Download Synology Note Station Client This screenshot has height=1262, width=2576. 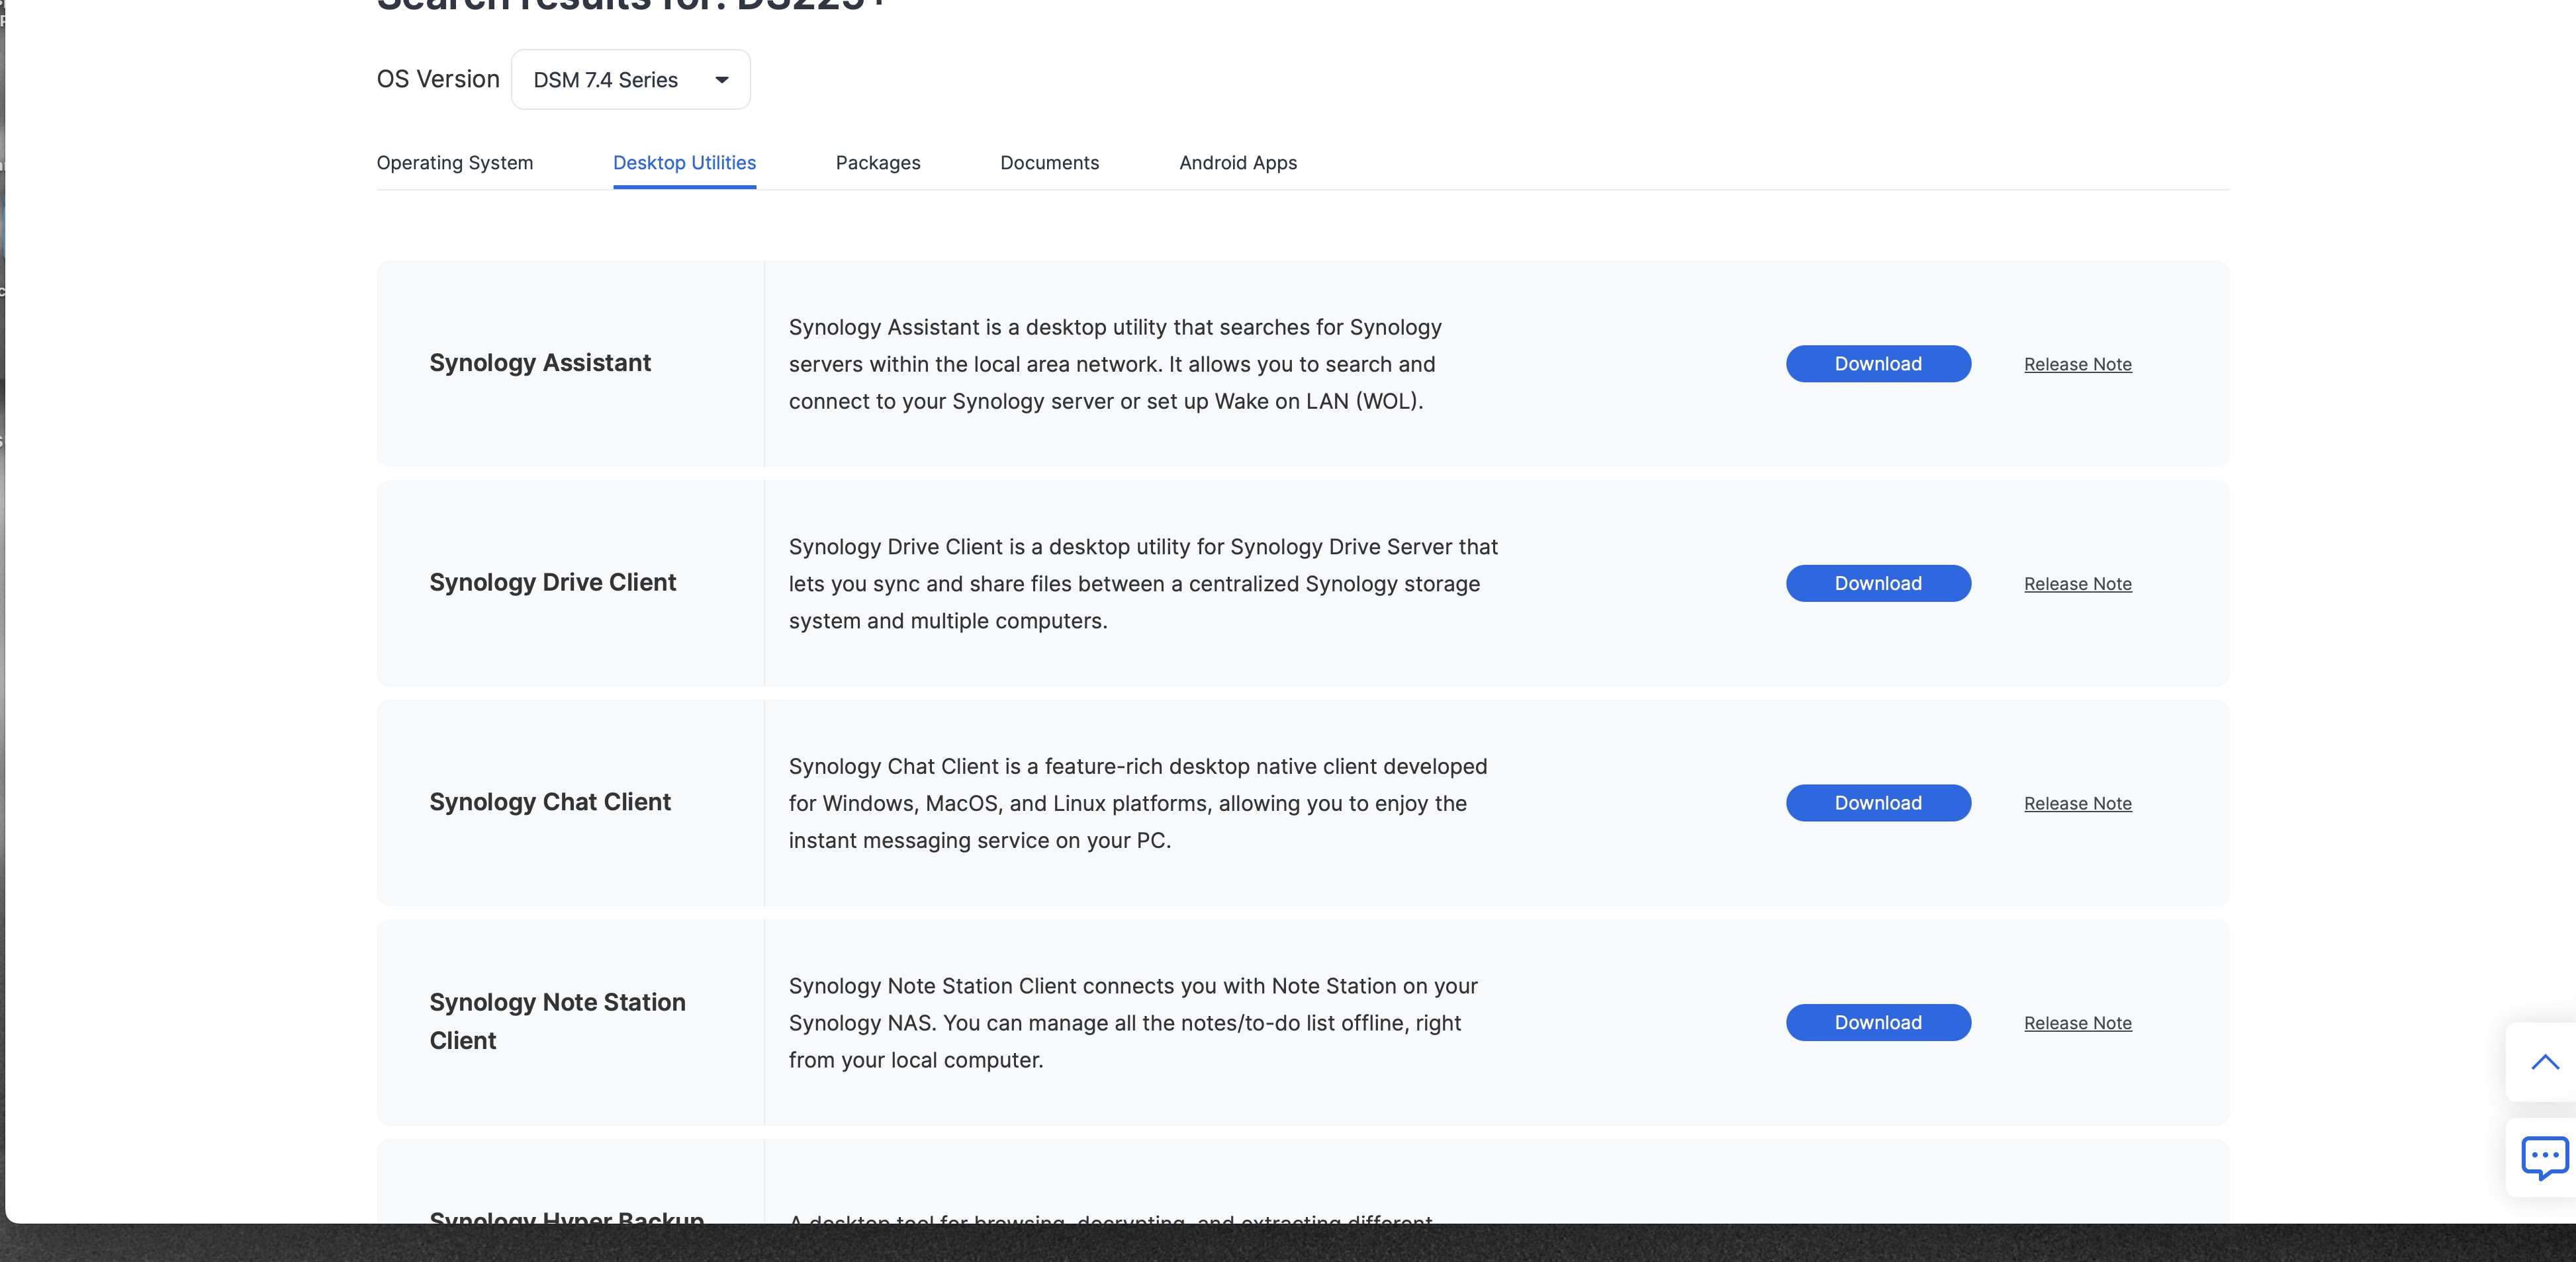tap(1879, 1023)
